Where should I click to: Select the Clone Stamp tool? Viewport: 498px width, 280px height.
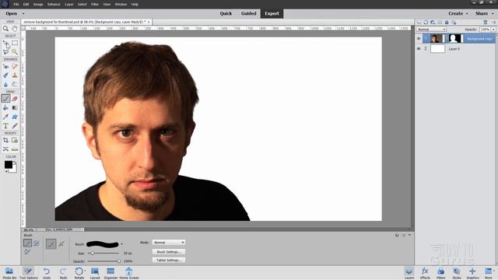click(15, 75)
